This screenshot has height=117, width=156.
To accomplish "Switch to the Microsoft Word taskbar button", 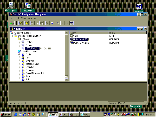I will (x=74, y=115).
